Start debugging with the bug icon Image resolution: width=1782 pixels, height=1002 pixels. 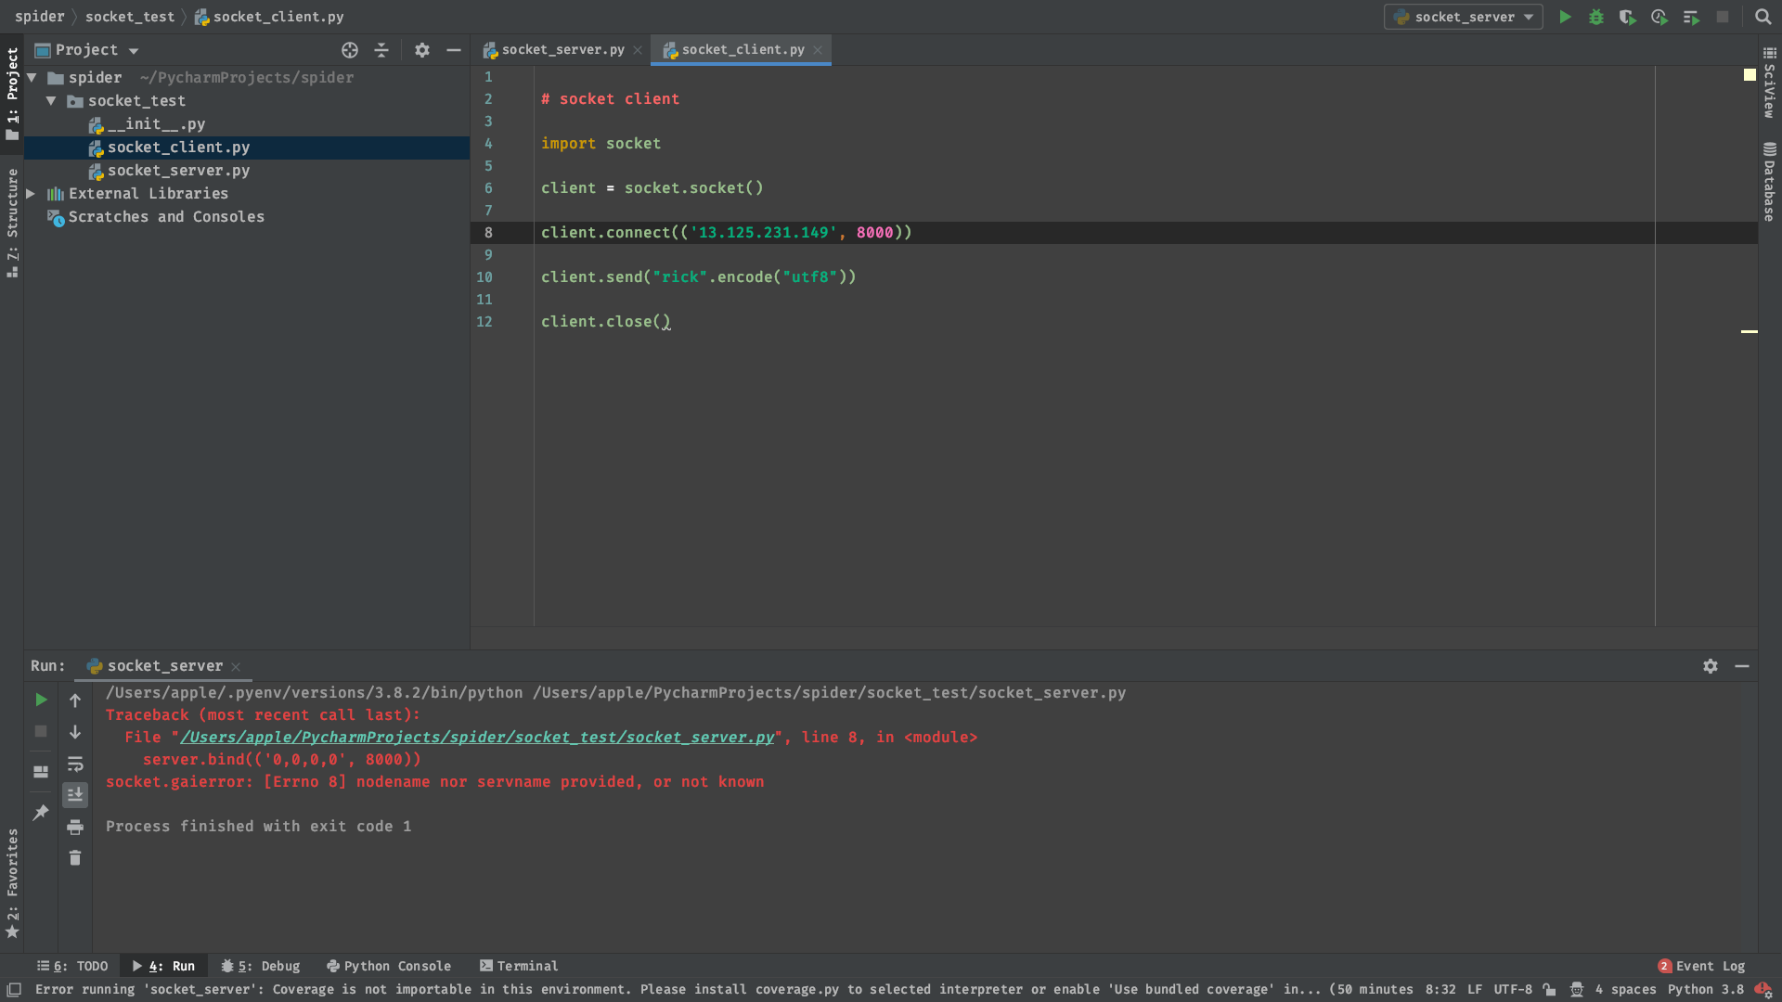1596,17
